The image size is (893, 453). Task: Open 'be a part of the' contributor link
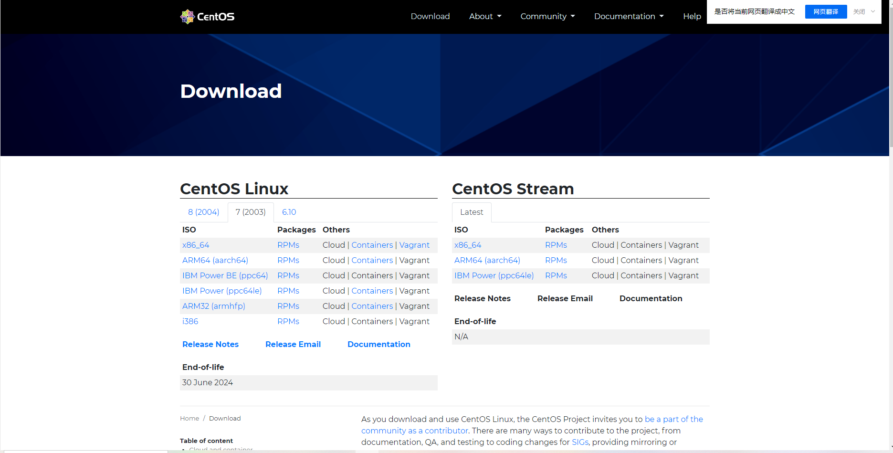tap(674, 419)
